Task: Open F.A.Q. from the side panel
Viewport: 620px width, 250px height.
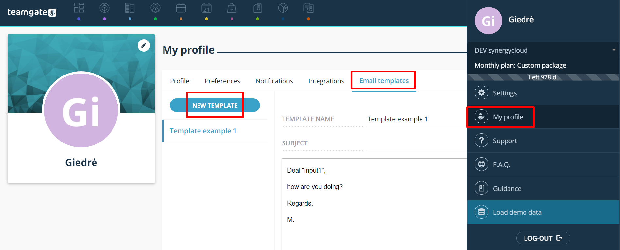Action: click(543, 164)
